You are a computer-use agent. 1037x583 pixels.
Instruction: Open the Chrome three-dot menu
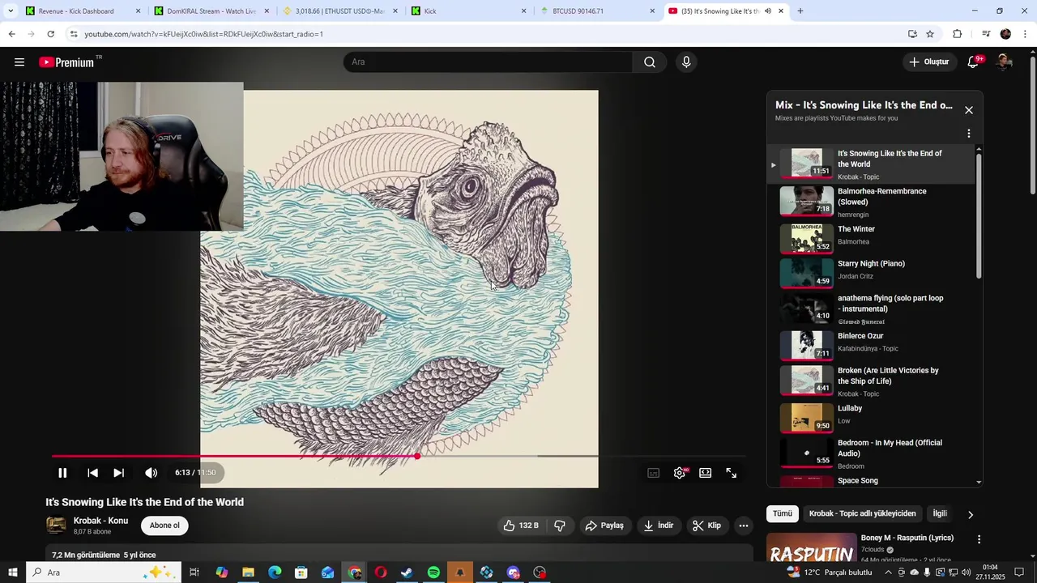[x=1026, y=34]
